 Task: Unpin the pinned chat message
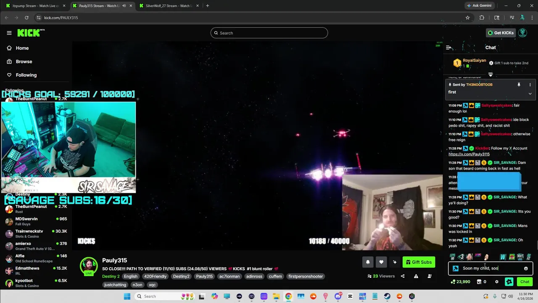[x=519, y=85]
